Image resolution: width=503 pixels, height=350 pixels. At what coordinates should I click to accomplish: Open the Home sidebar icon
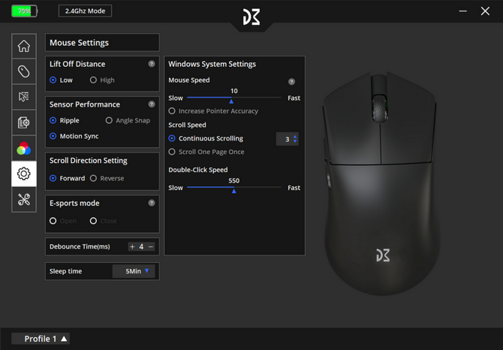24,46
